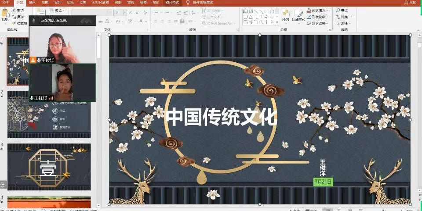The height and width of the screenshot is (211, 422).
Task: Open the Font group dialog launcher
Action: pyautogui.click(x=148, y=30)
